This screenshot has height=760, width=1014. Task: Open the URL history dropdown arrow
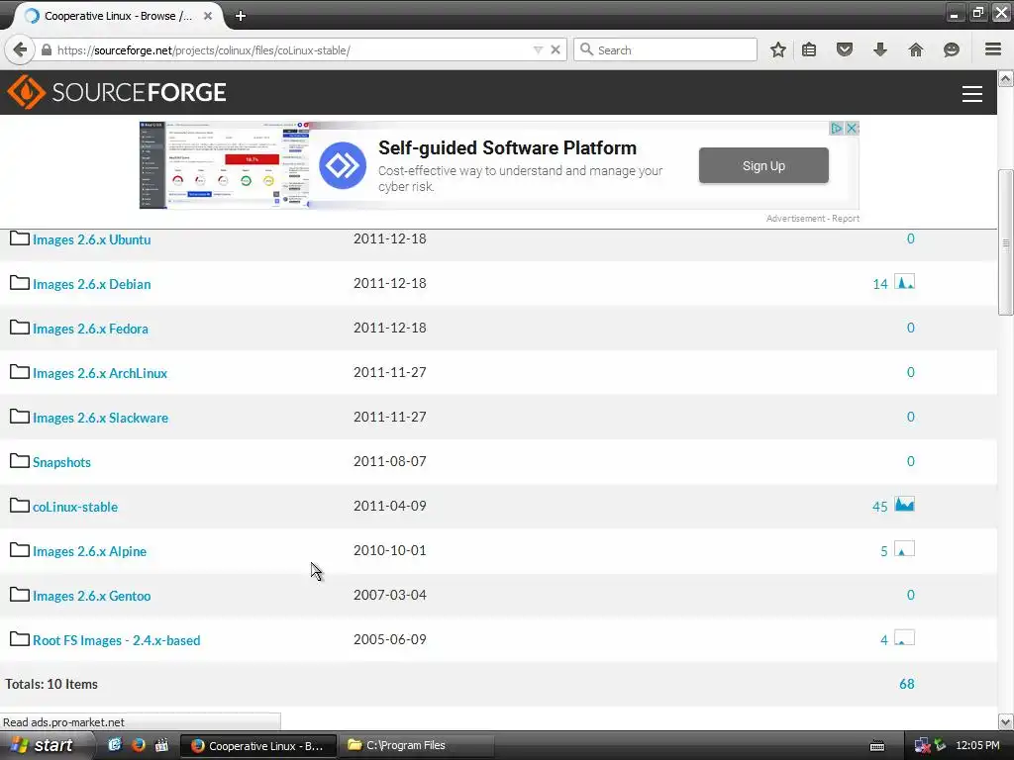tap(538, 49)
